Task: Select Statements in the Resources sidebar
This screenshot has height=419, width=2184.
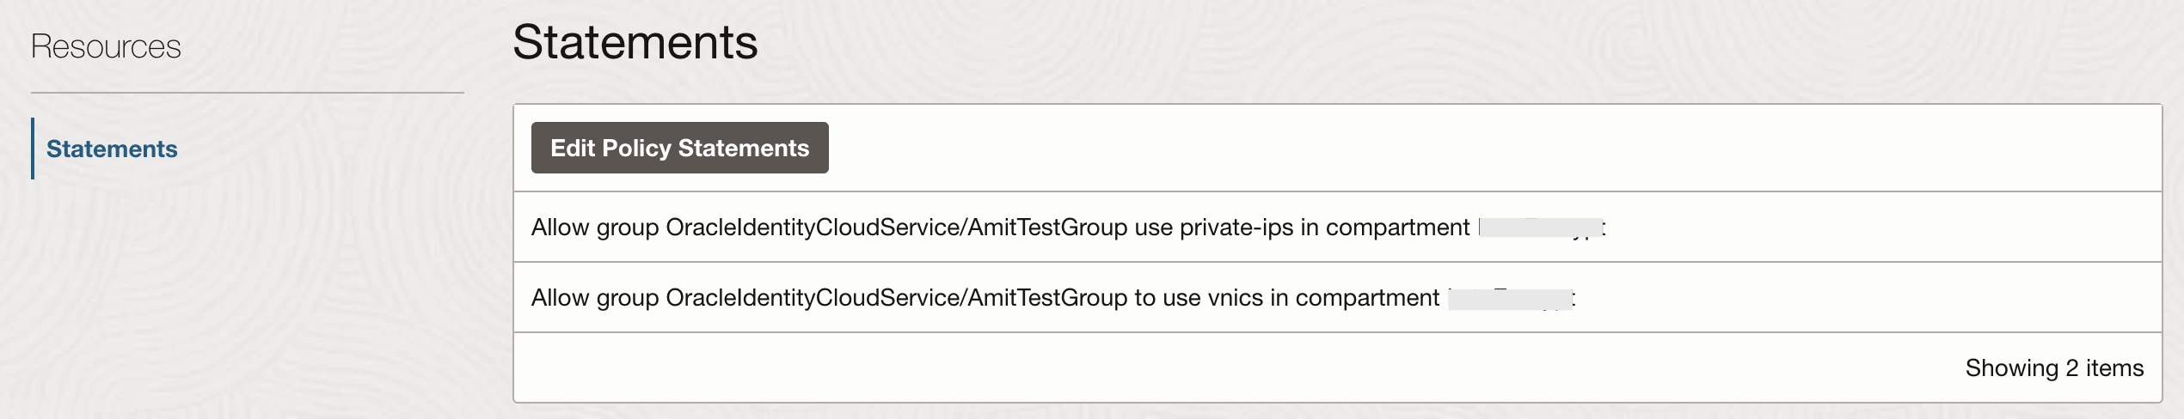Action: tap(112, 149)
